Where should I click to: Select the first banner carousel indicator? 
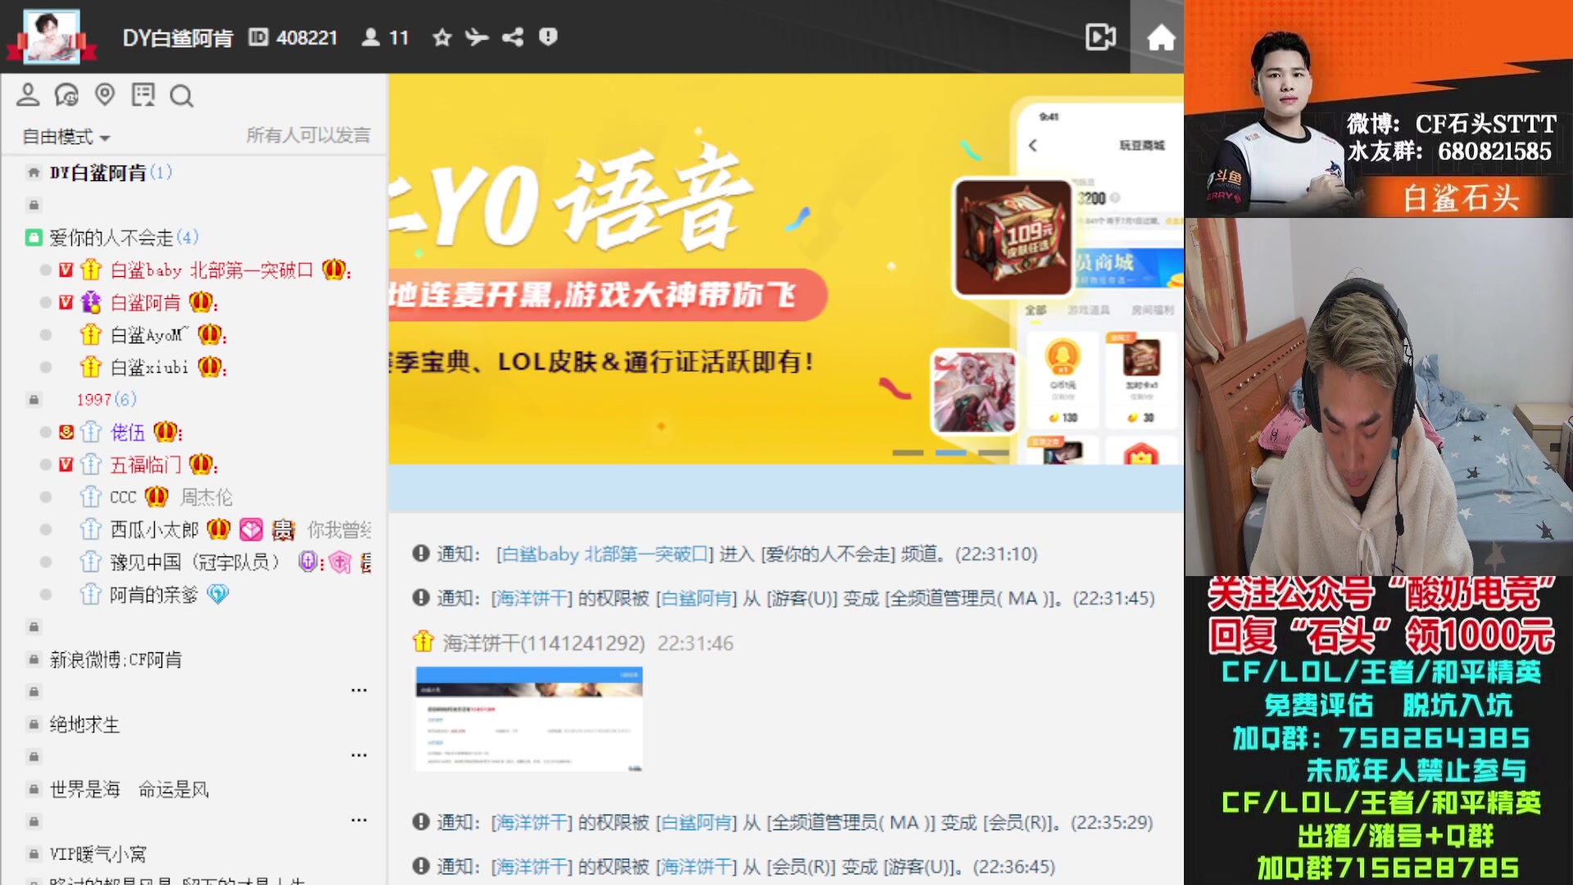pyautogui.click(x=908, y=452)
